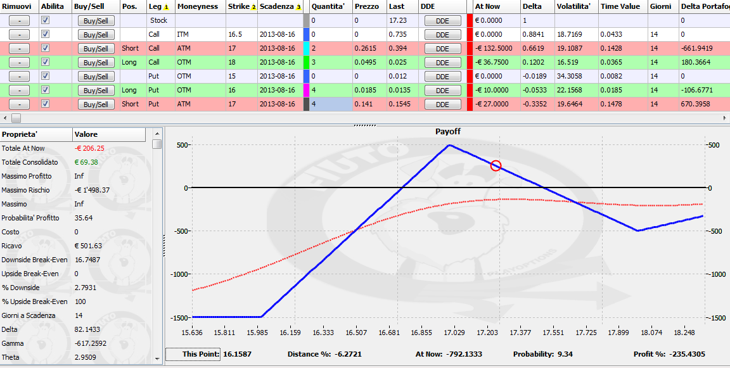Image resolution: width=730 pixels, height=368 pixels.
Task: Remove the Stock leg row
Action: point(19,21)
